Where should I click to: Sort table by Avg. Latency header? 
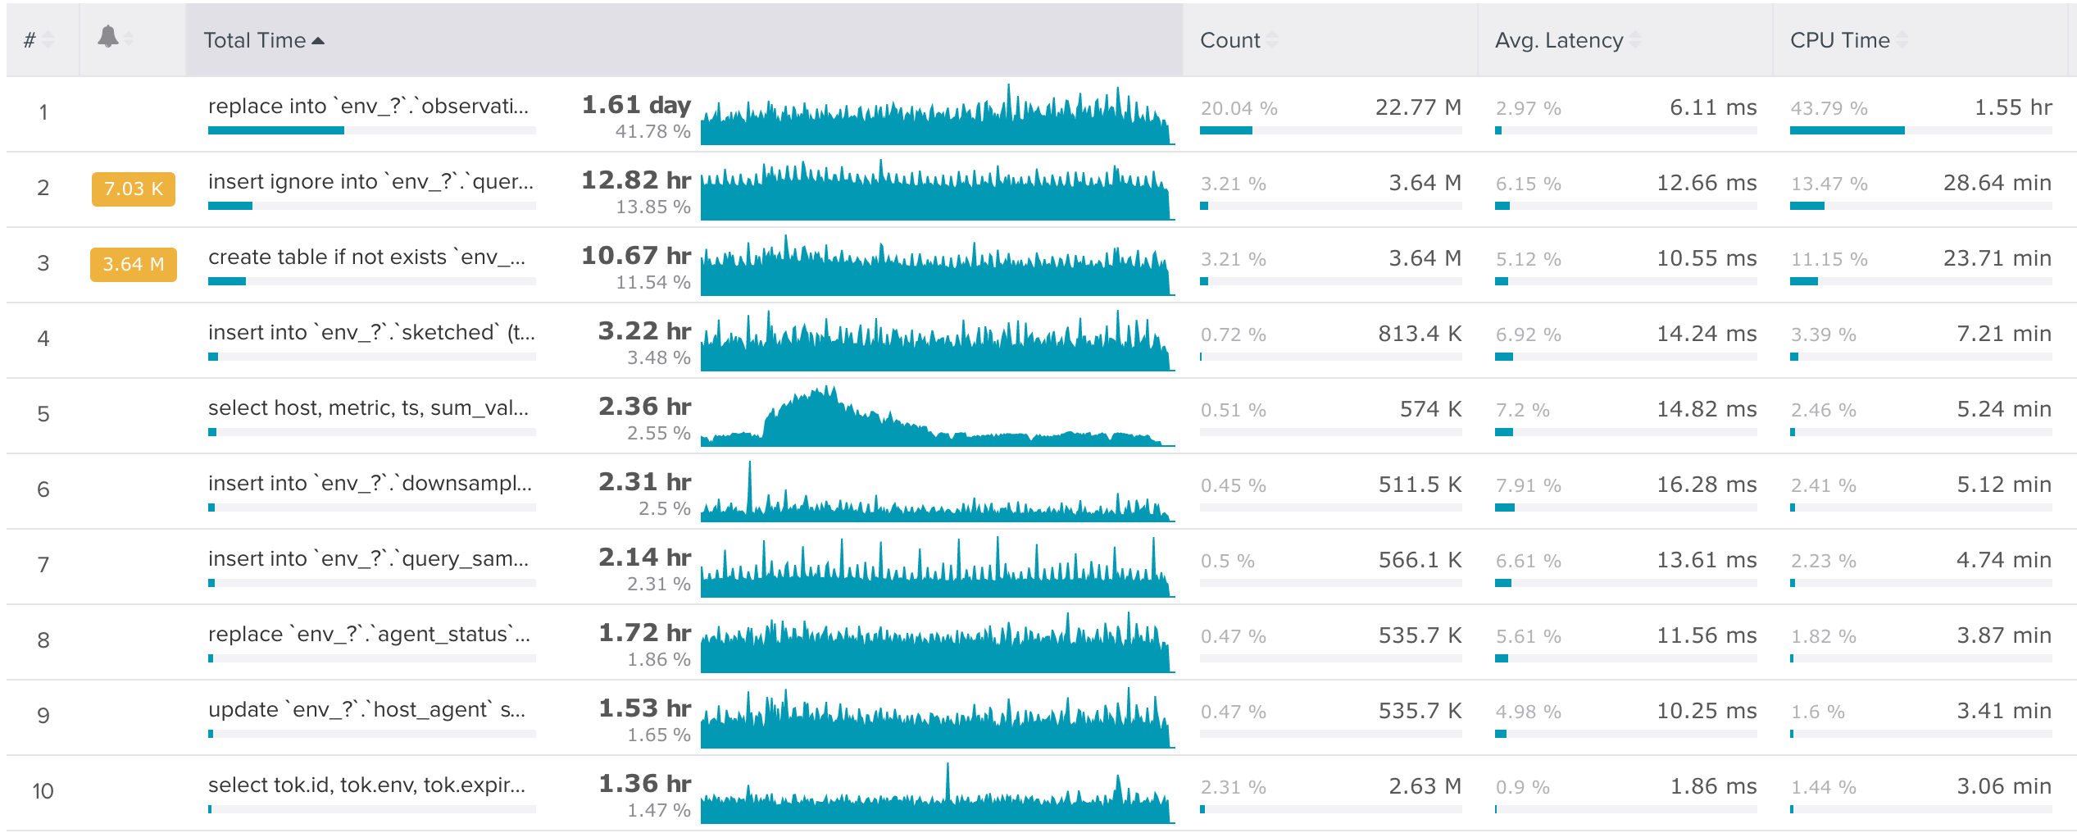[1558, 40]
